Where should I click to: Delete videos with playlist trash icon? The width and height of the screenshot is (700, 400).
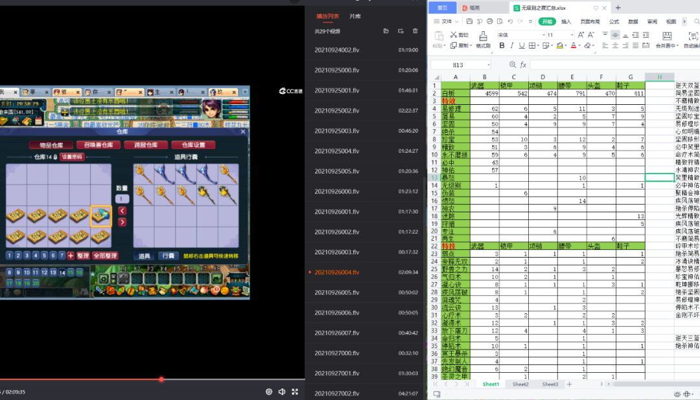click(x=415, y=31)
